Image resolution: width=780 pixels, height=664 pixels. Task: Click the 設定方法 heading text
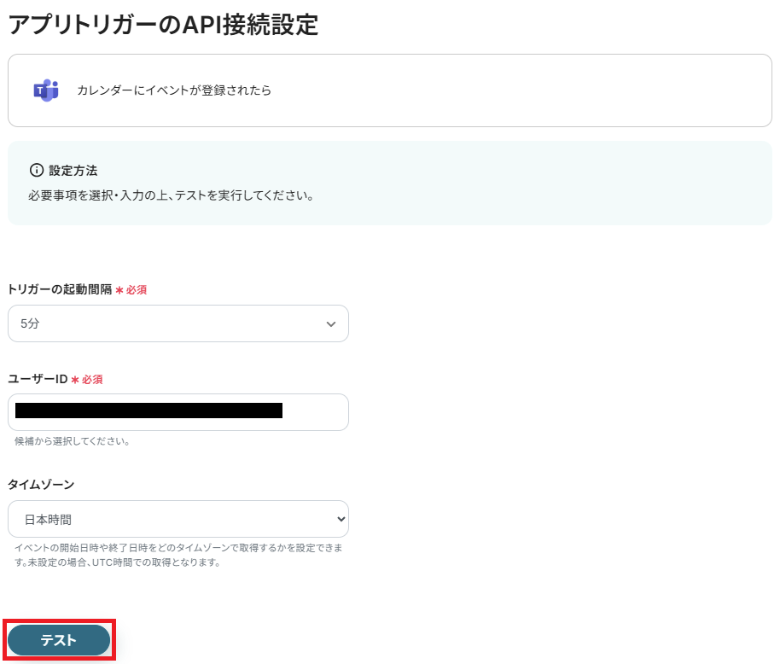[73, 171]
